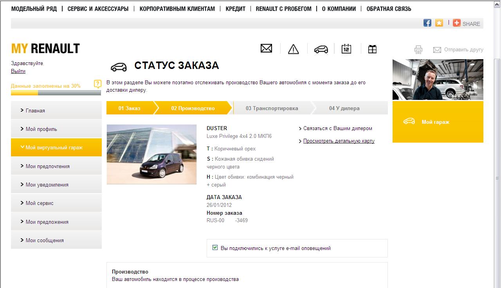Expand Мой сервис section

(x=56, y=203)
